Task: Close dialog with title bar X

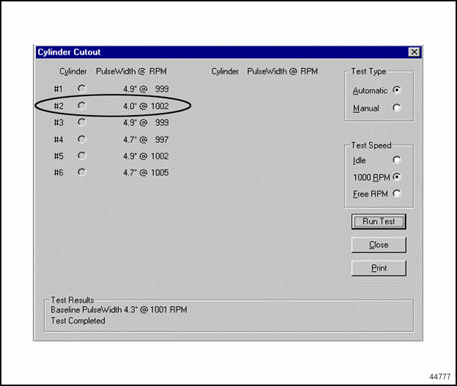Action: [413, 52]
